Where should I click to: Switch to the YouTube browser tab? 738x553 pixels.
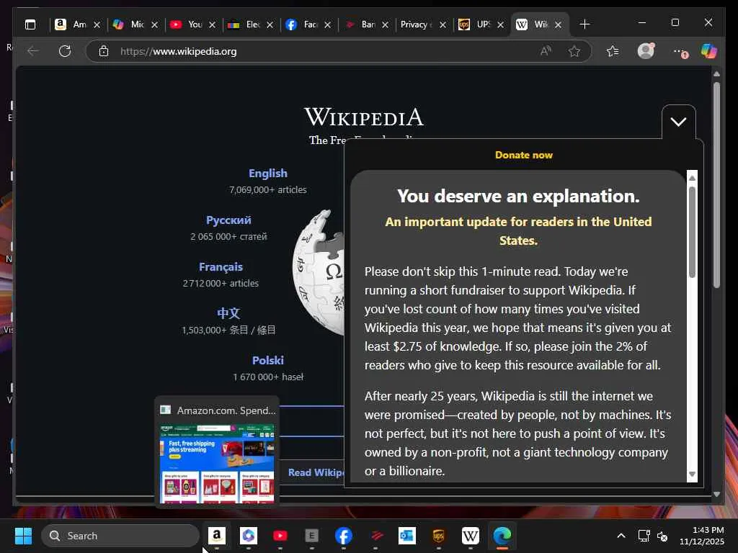[193, 24]
